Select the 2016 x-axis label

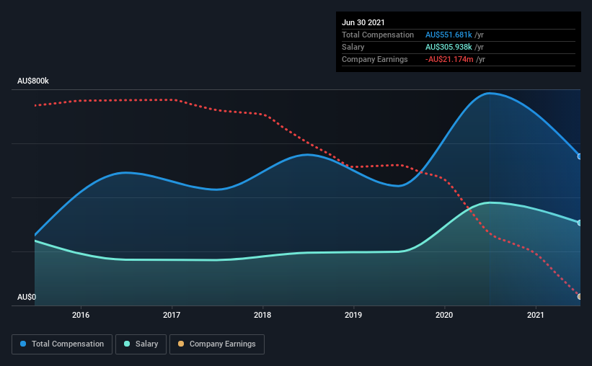(81, 315)
